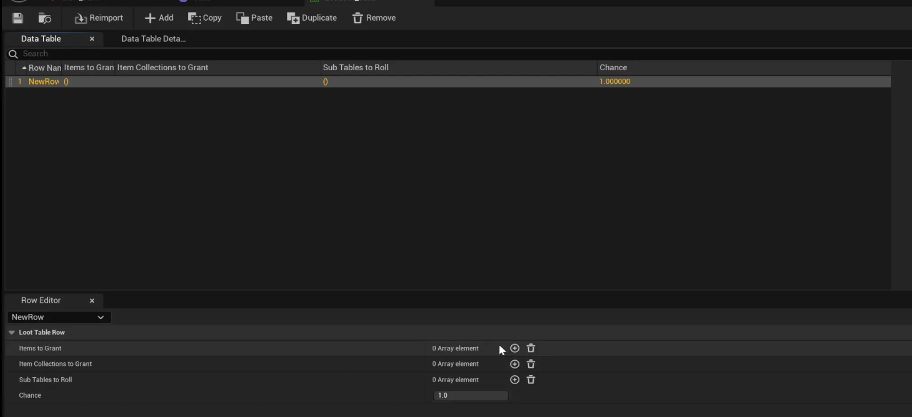Image resolution: width=912 pixels, height=417 pixels.
Task: Empty the Item Collections to Grant array
Action: pos(531,364)
